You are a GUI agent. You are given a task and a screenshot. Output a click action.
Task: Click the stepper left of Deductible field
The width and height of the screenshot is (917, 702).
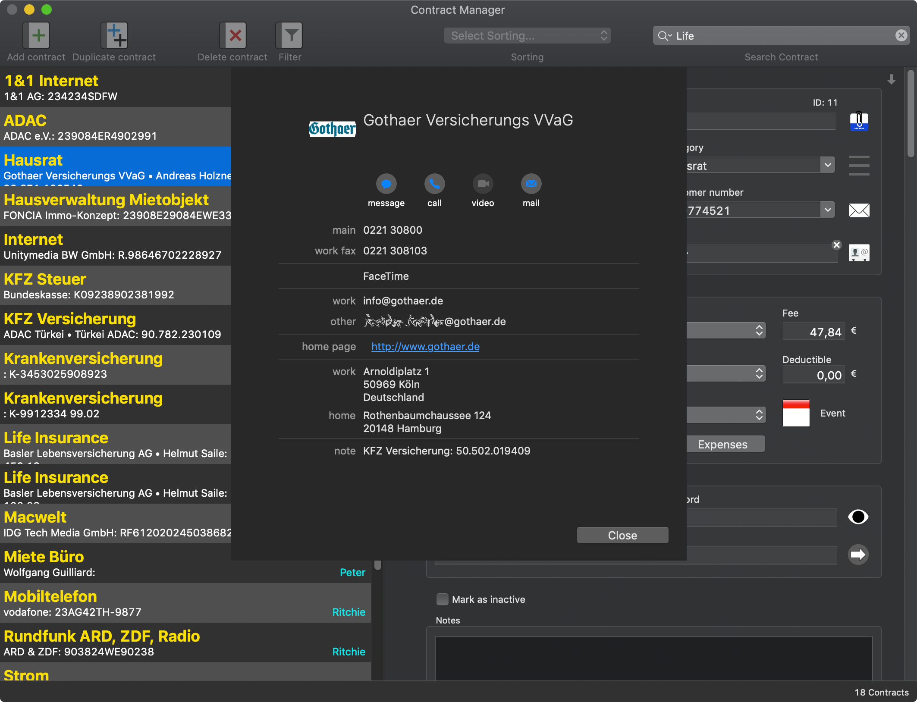759,373
